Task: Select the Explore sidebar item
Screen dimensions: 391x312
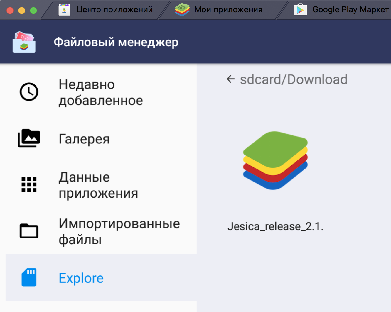Action: tap(101, 277)
